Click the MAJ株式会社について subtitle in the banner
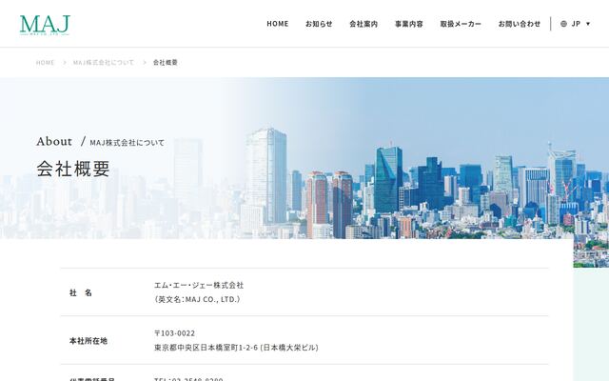Screen dimensions: 609x381 pos(127,143)
